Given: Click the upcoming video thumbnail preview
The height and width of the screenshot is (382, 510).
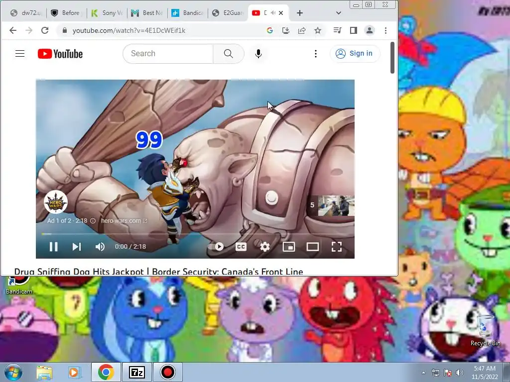Looking at the screenshot, I should point(336,205).
